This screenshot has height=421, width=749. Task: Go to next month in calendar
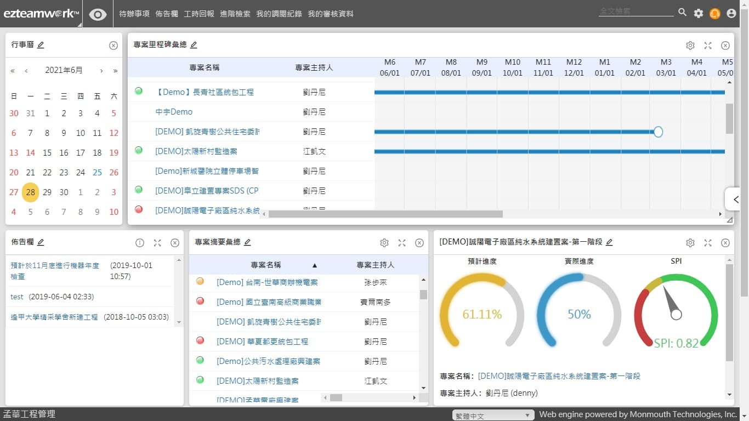click(101, 71)
